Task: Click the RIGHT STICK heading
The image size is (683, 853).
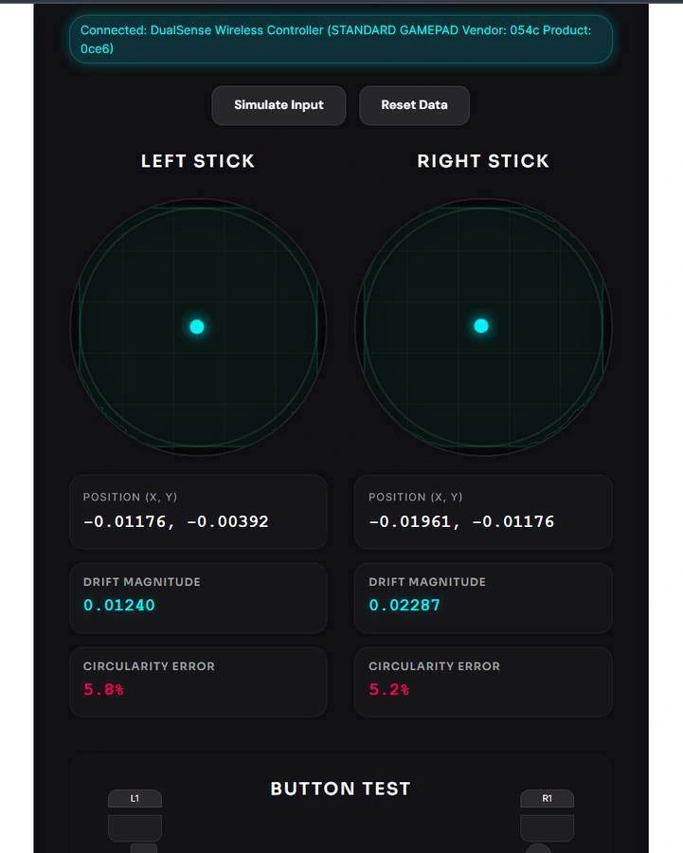Action: [x=483, y=161]
